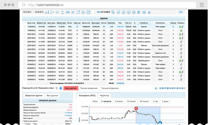Open settings via the gear icon
Screen dimensions: 213x125
[134, 12]
